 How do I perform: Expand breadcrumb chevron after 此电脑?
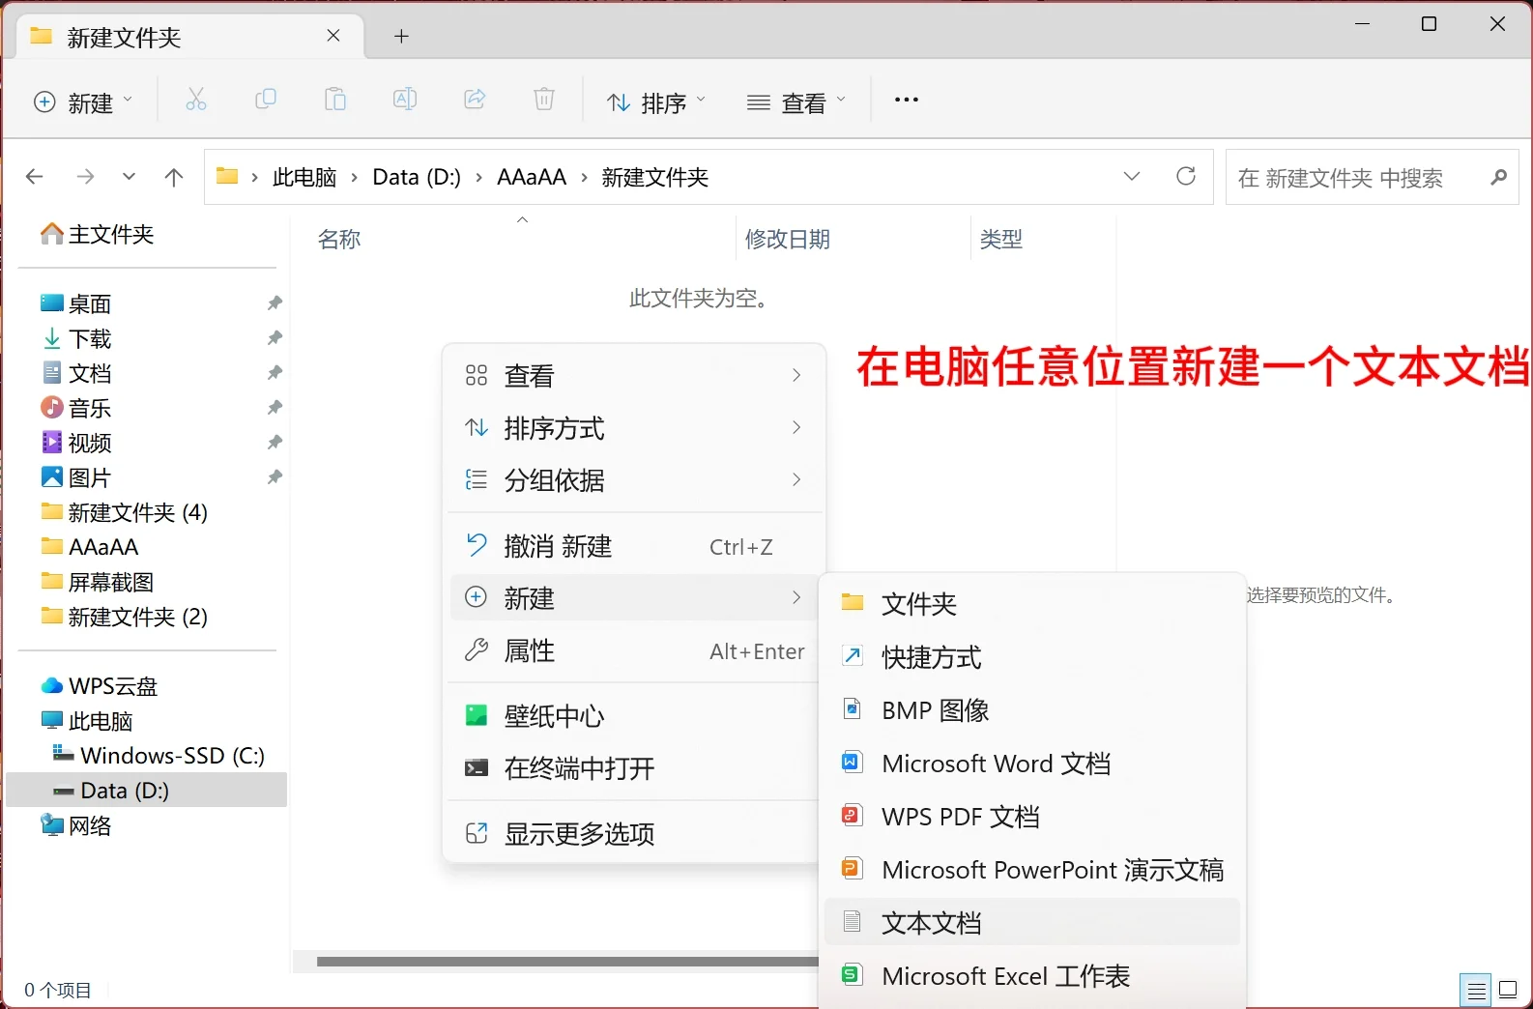click(x=354, y=178)
